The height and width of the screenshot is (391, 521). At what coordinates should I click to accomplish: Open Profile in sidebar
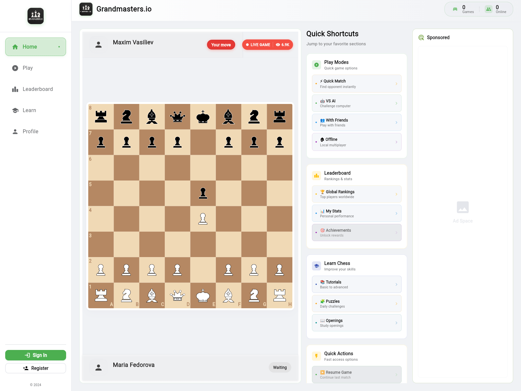coord(35,131)
